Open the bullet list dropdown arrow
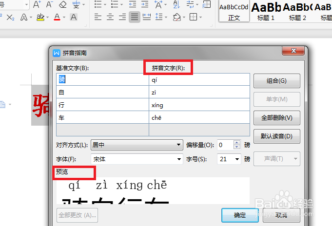 pos(105,4)
